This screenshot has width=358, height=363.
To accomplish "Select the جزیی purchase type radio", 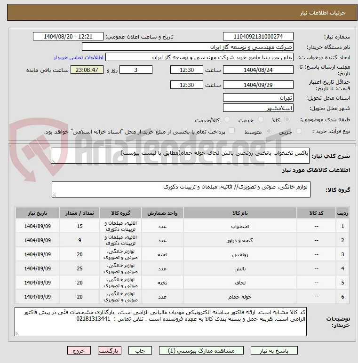I will coord(299,131).
